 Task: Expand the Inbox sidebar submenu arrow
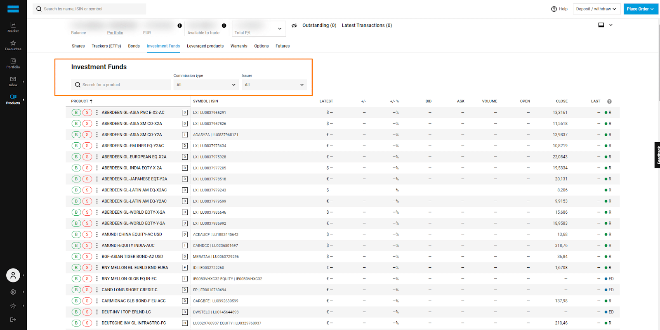point(24,82)
